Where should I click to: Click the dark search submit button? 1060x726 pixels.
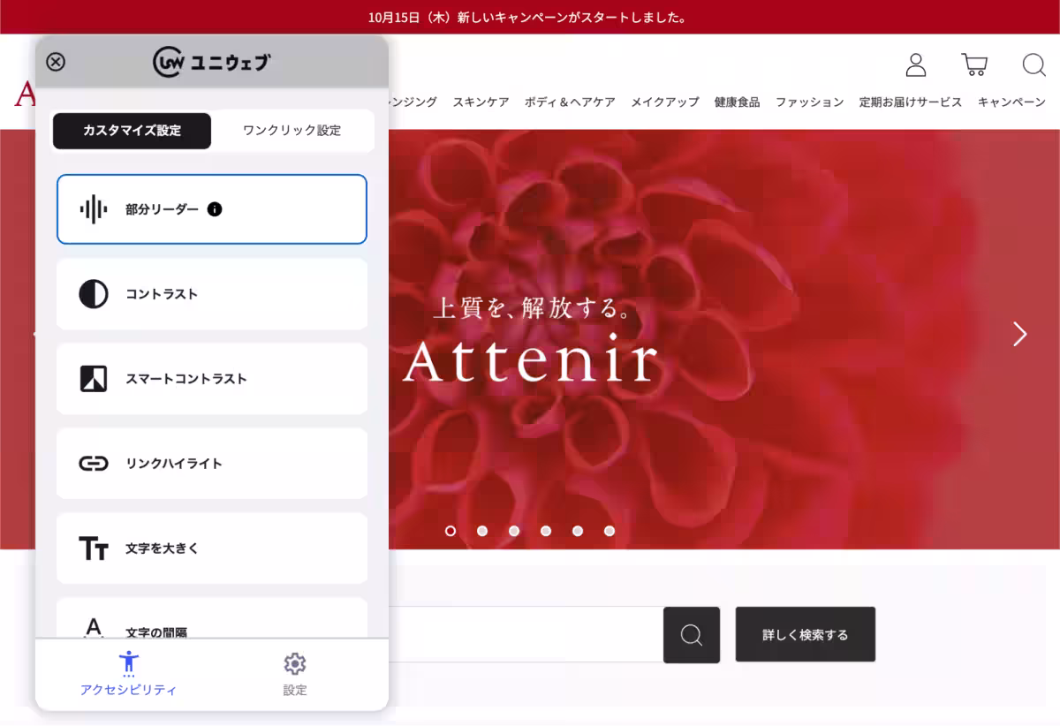tap(692, 634)
